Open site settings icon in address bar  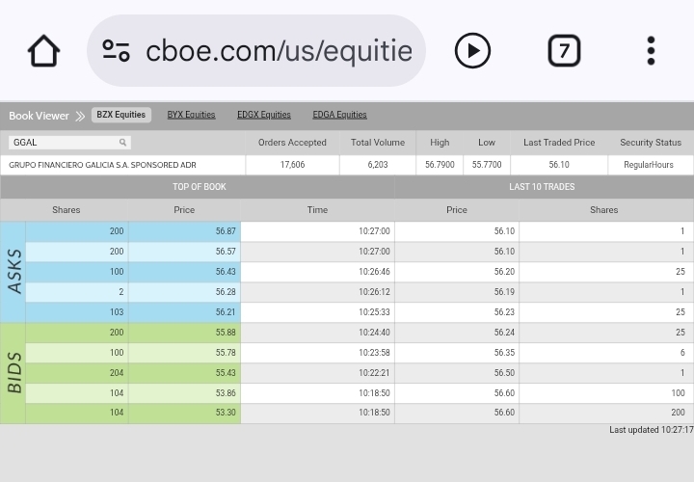pos(116,50)
